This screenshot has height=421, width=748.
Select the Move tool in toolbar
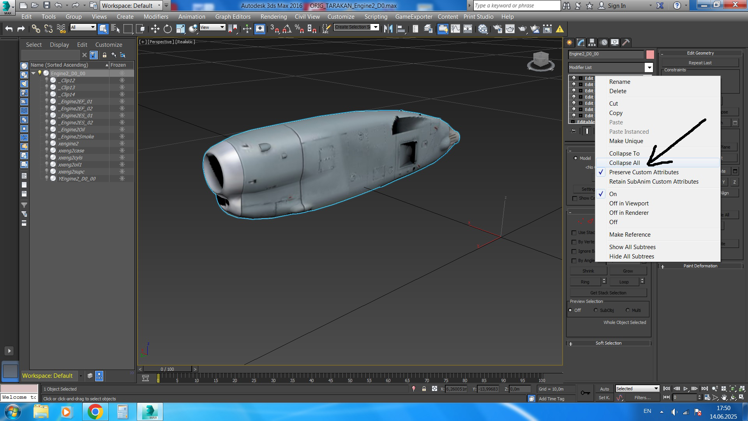coord(155,29)
